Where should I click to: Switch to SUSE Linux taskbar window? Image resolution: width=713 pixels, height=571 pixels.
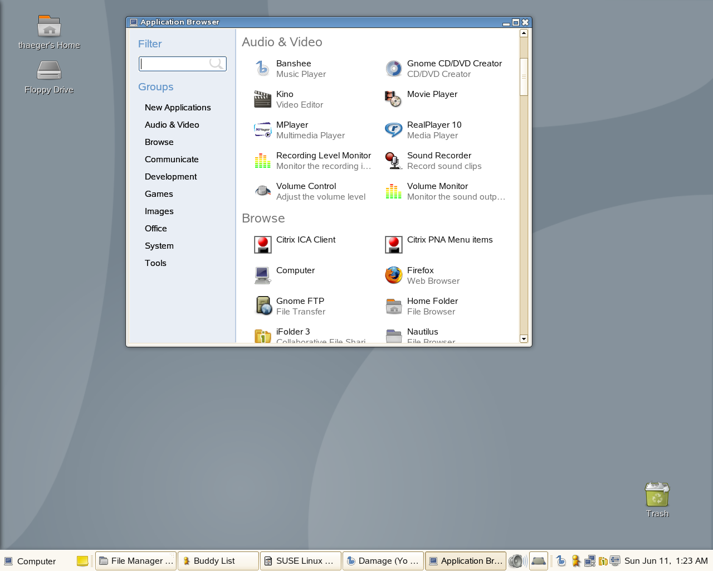click(301, 561)
